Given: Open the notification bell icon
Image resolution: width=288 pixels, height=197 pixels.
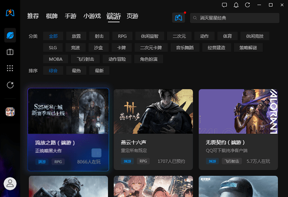Looking at the screenshot, I should 236,5.
